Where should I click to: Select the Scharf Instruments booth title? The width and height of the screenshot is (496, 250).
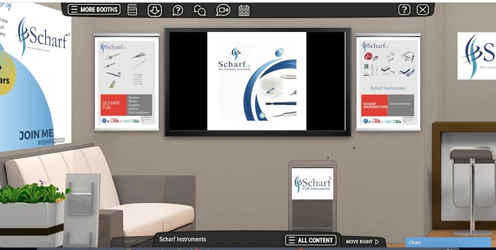pyautogui.click(x=183, y=239)
